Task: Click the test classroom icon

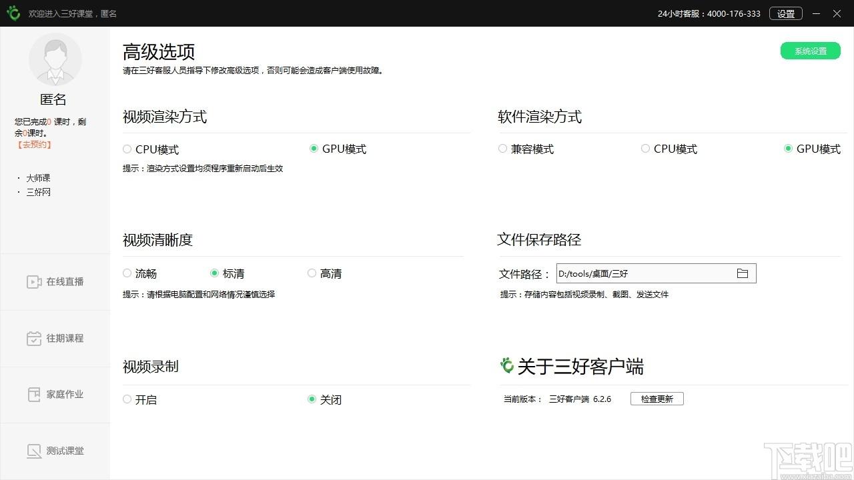Action: pyautogui.click(x=34, y=451)
